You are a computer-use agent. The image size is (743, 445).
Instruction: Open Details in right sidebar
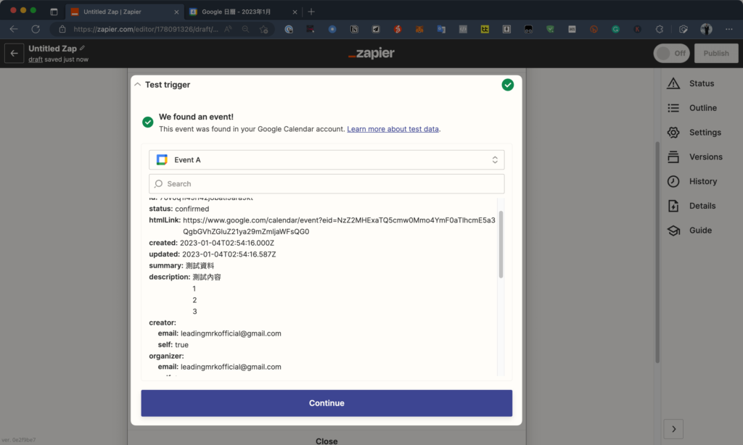(x=702, y=206)
